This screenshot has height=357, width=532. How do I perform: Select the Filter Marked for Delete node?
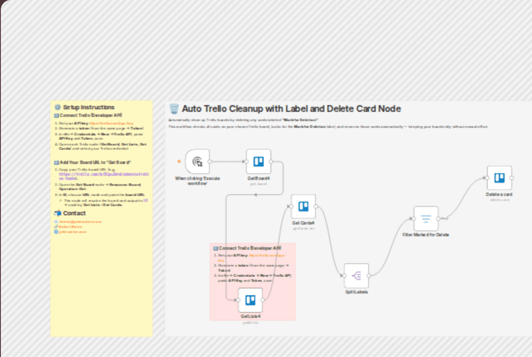click(426, 218)
